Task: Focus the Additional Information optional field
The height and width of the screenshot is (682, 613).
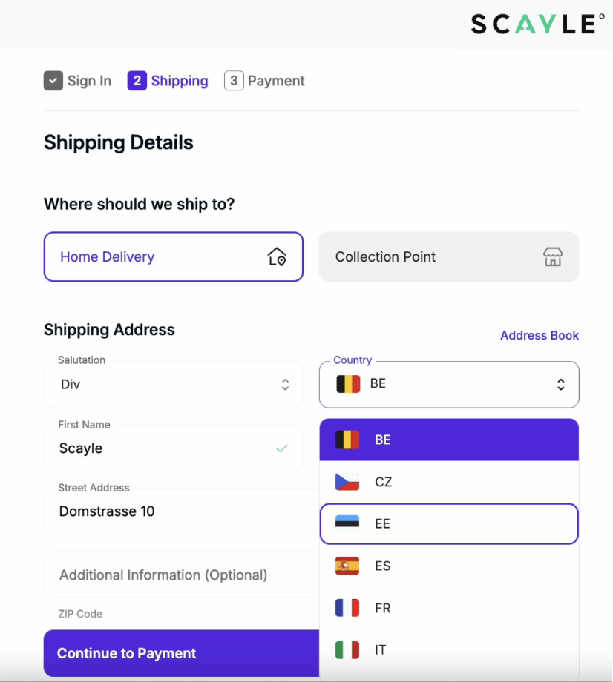Action: pos(178,575)
